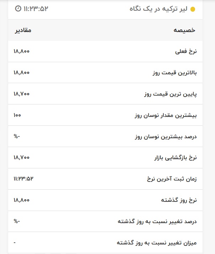Click the "زمان ثبت آخرین نرخ" label
Viewport: 215px width, 254px height.
tap(172, 179)
